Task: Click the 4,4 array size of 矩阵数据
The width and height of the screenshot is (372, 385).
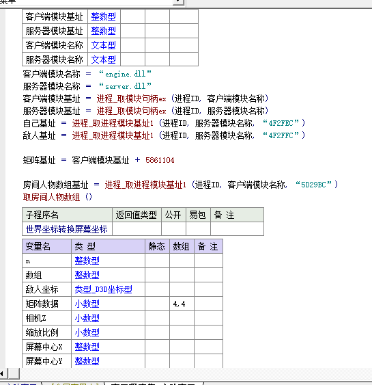Action: click(x=179, y=304)
